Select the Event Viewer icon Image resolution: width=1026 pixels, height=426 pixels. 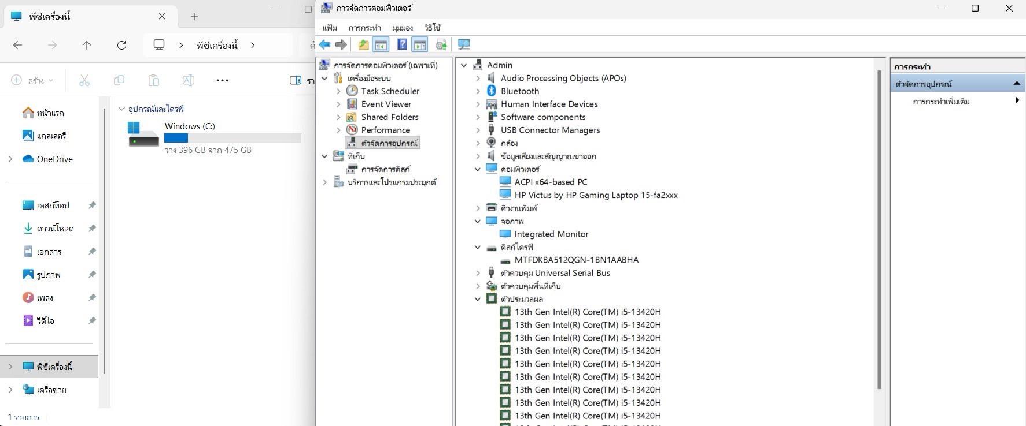[352, 104]
